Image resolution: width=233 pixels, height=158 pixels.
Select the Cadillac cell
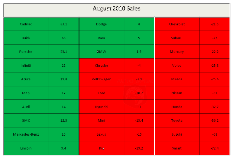click(x=26, y=24)
